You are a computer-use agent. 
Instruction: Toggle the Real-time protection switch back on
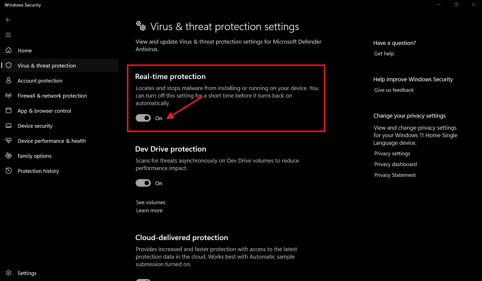pyautogui.click(x=143, y=118)
